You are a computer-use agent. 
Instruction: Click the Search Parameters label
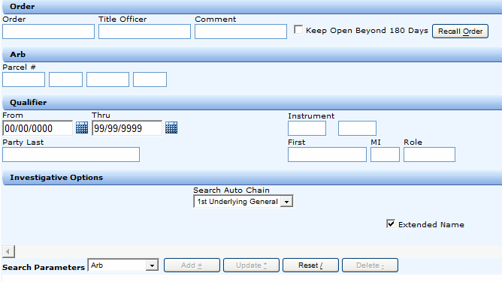click(44, 267)
